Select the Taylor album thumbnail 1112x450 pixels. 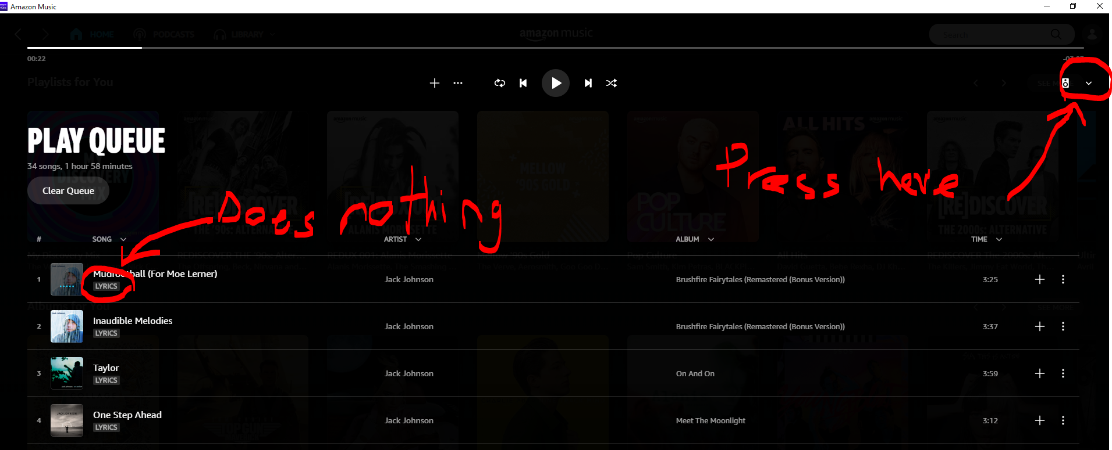pyautogui.click(x=67, y=373)
